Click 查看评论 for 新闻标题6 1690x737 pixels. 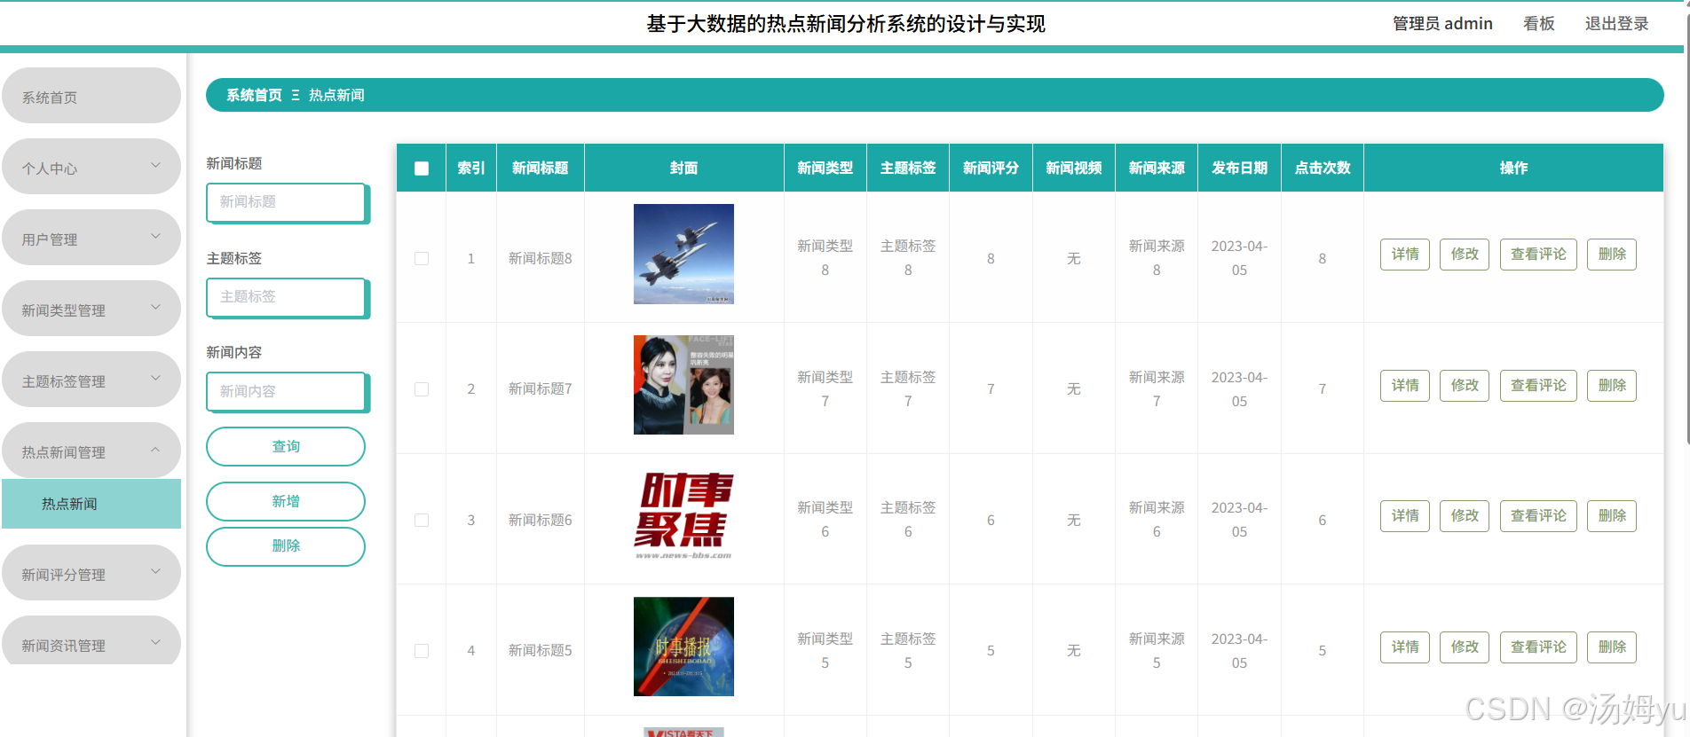pyautogui.click(x=1538, y=516)
